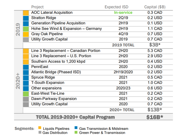This screenshot has width=188, height=135.
Task: Click 'East-West Tie-Line' project name
Action: point(48,93)
